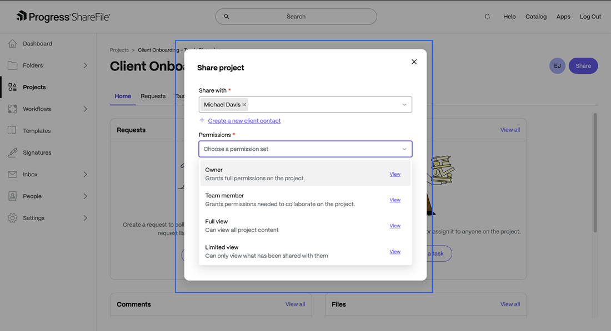Screen dimensions: 611x331
Task: Select the Folders icon in the sidebar
Action: coord(12,65)
